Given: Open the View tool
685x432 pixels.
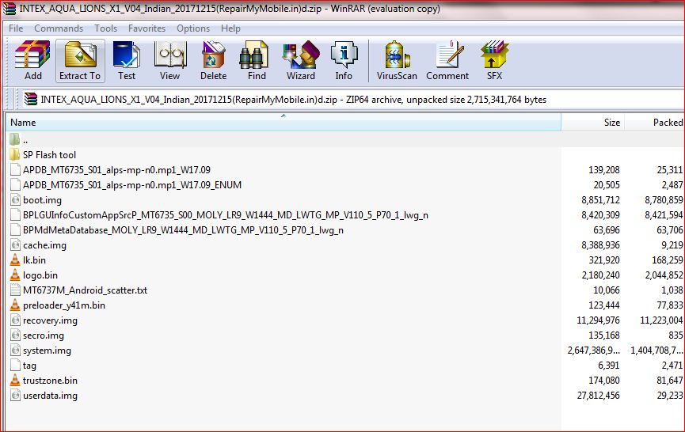Looking at the screenshot, I should (170, 60).
